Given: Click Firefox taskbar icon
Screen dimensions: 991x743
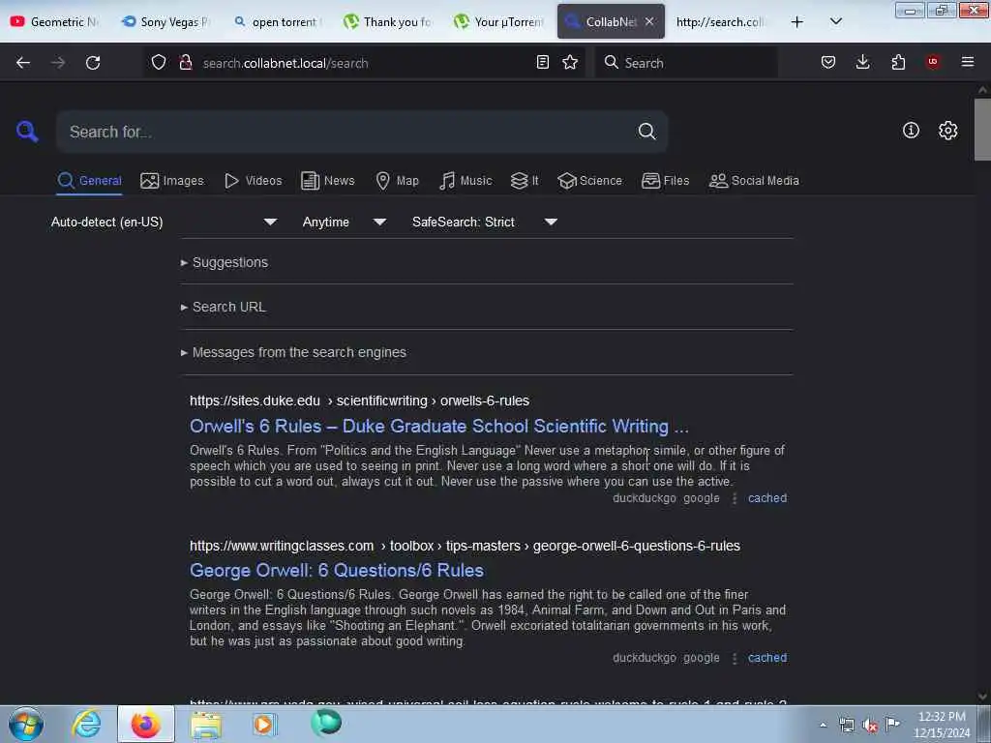Looking at the screenshot, I should [146, 724].
